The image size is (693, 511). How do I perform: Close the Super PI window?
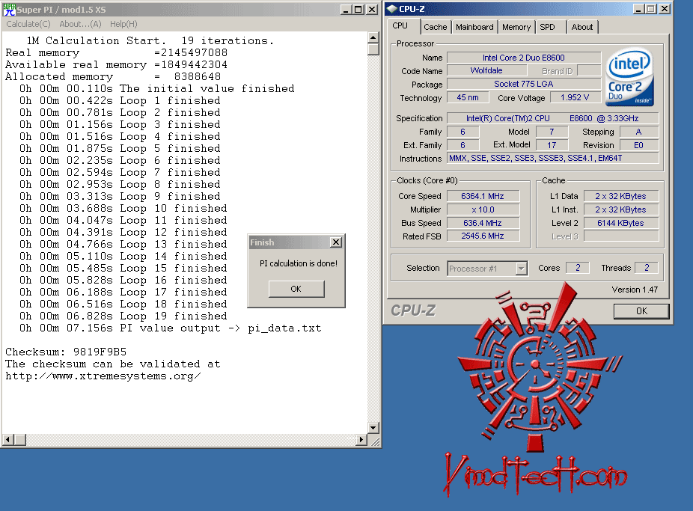tap(372, 9)
